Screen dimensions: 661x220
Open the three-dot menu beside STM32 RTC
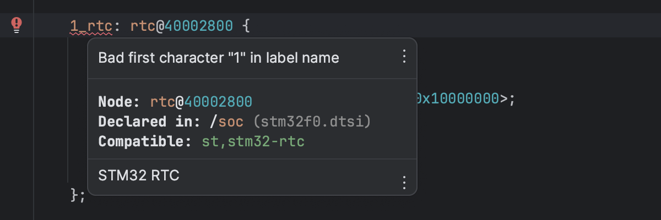(x=404, y=182)
